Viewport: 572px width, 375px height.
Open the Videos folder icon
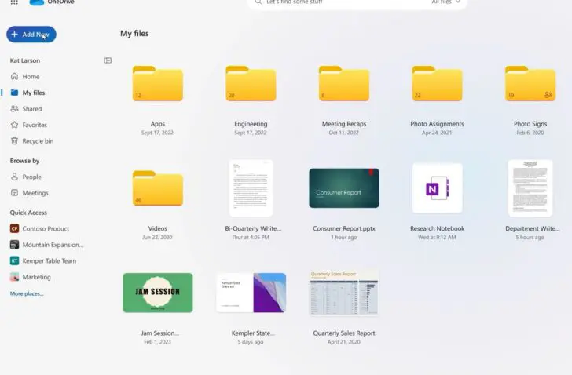[158, 188]
